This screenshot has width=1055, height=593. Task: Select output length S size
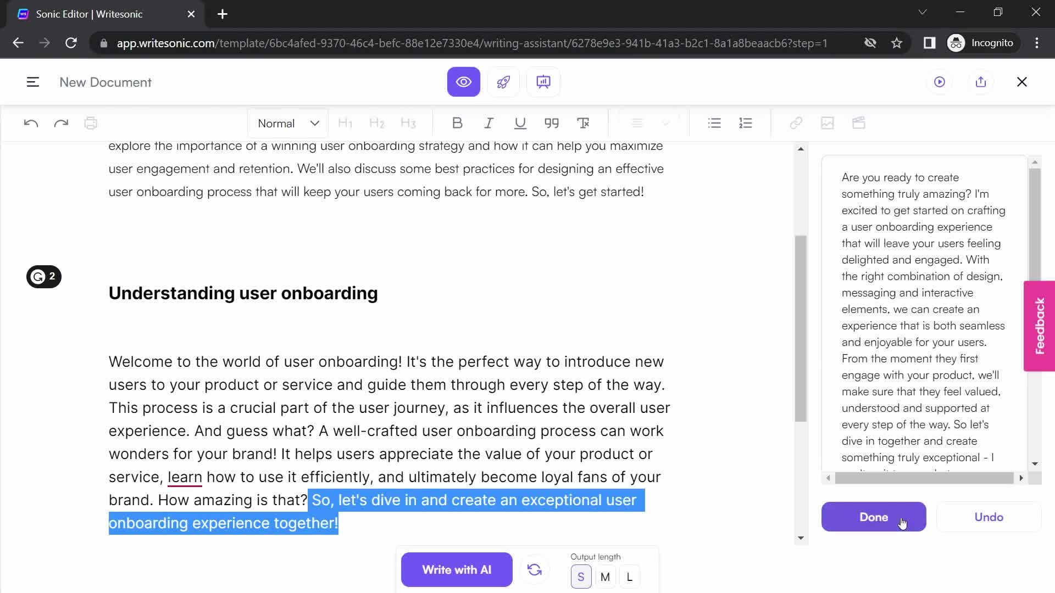(x=581, y=577)
